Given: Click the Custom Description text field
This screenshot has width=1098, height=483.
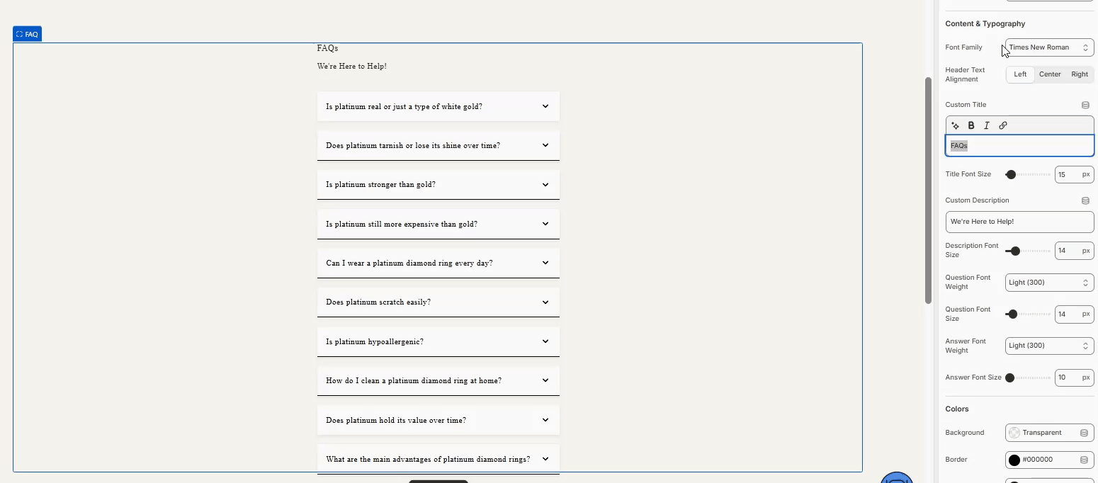Looking at the screenshot, I should pos(1019,222).
